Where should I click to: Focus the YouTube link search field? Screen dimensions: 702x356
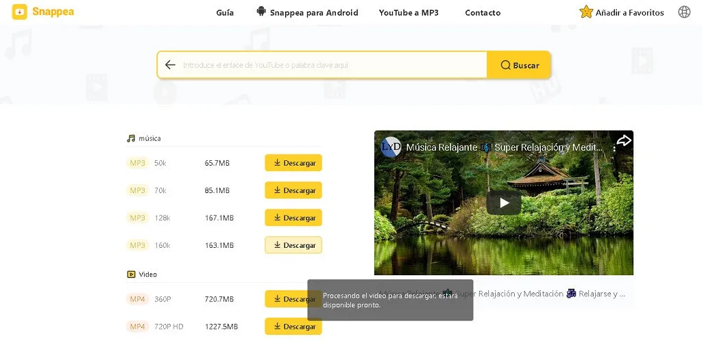point(329,65)
